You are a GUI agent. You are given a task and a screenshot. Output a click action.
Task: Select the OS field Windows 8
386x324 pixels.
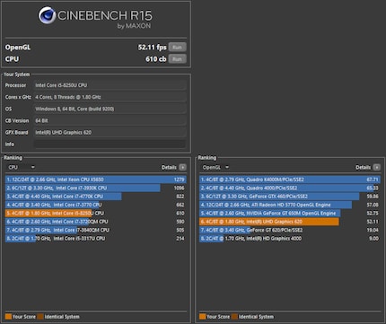[110, 109]
